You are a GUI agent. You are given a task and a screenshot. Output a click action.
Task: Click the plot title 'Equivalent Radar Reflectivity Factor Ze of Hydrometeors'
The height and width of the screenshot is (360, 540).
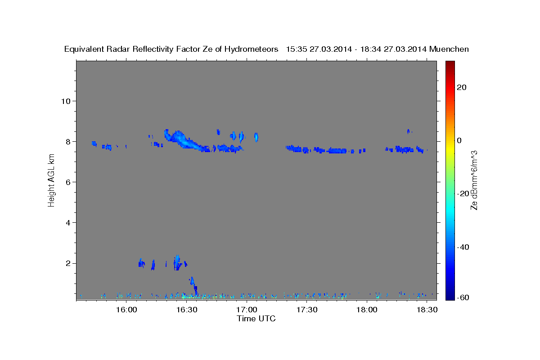point(171,49)
